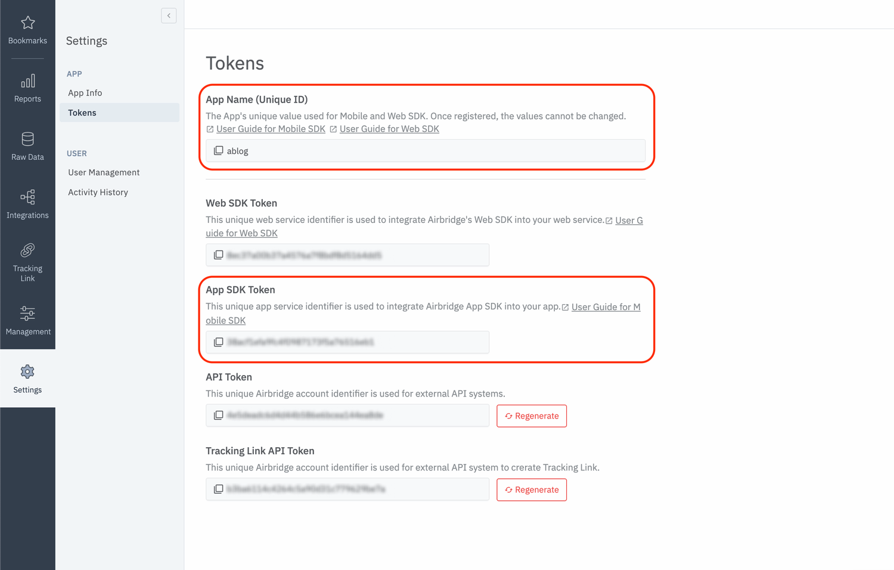Copy the API Token value
This screenshot has width=894, height=570.
[x=219, y=416]
